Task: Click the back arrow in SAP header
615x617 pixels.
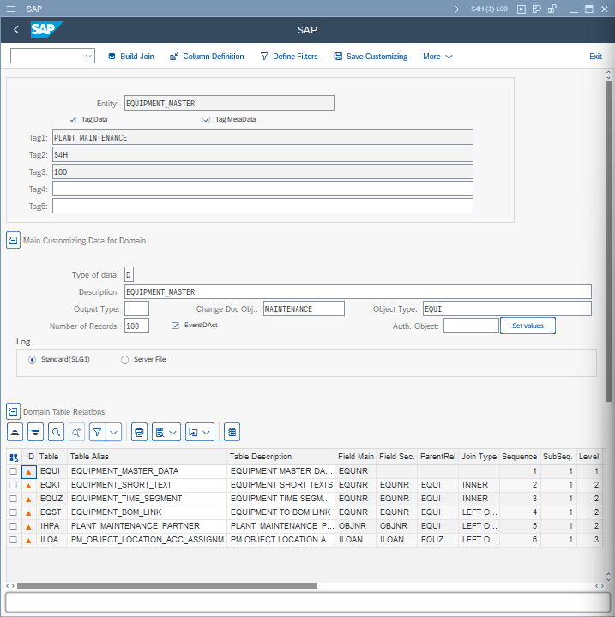Action: click(16, 30)
